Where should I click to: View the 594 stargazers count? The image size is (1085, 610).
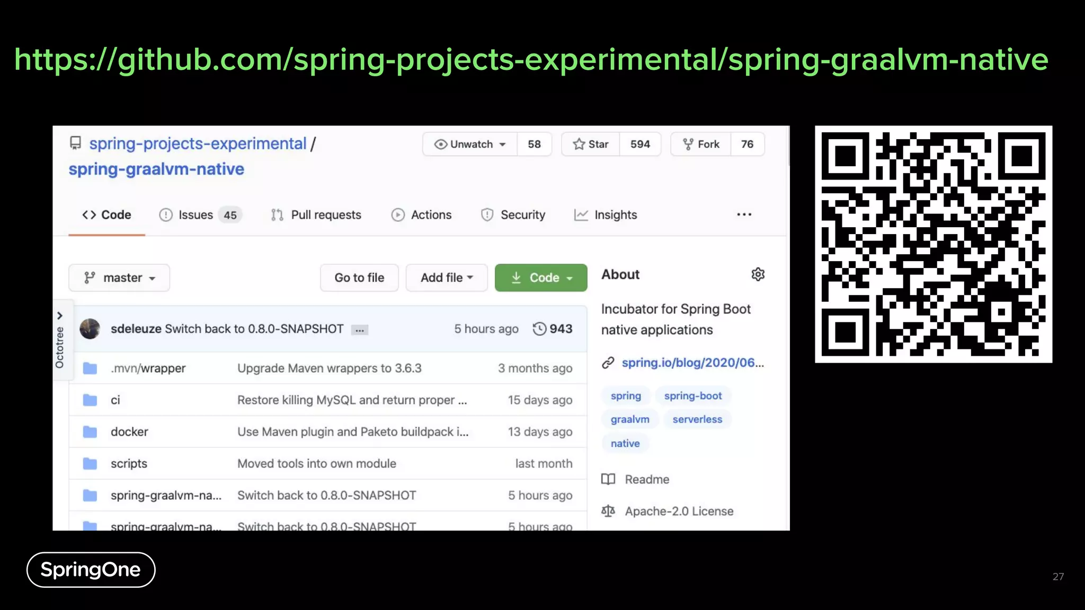(x=640, y=144)
